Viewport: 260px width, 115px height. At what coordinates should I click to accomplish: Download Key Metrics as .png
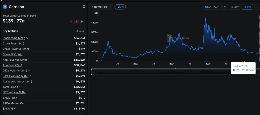[x=80, y=31]
